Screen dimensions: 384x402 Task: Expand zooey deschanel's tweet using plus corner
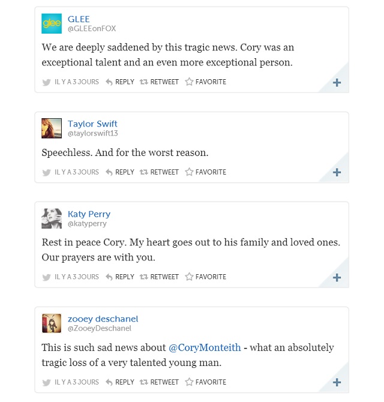point(337,383)
